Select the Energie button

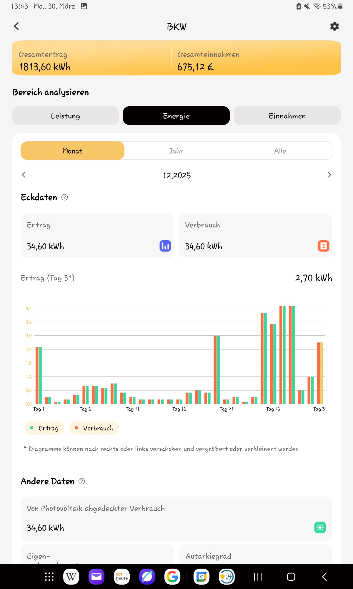point(176,116)
